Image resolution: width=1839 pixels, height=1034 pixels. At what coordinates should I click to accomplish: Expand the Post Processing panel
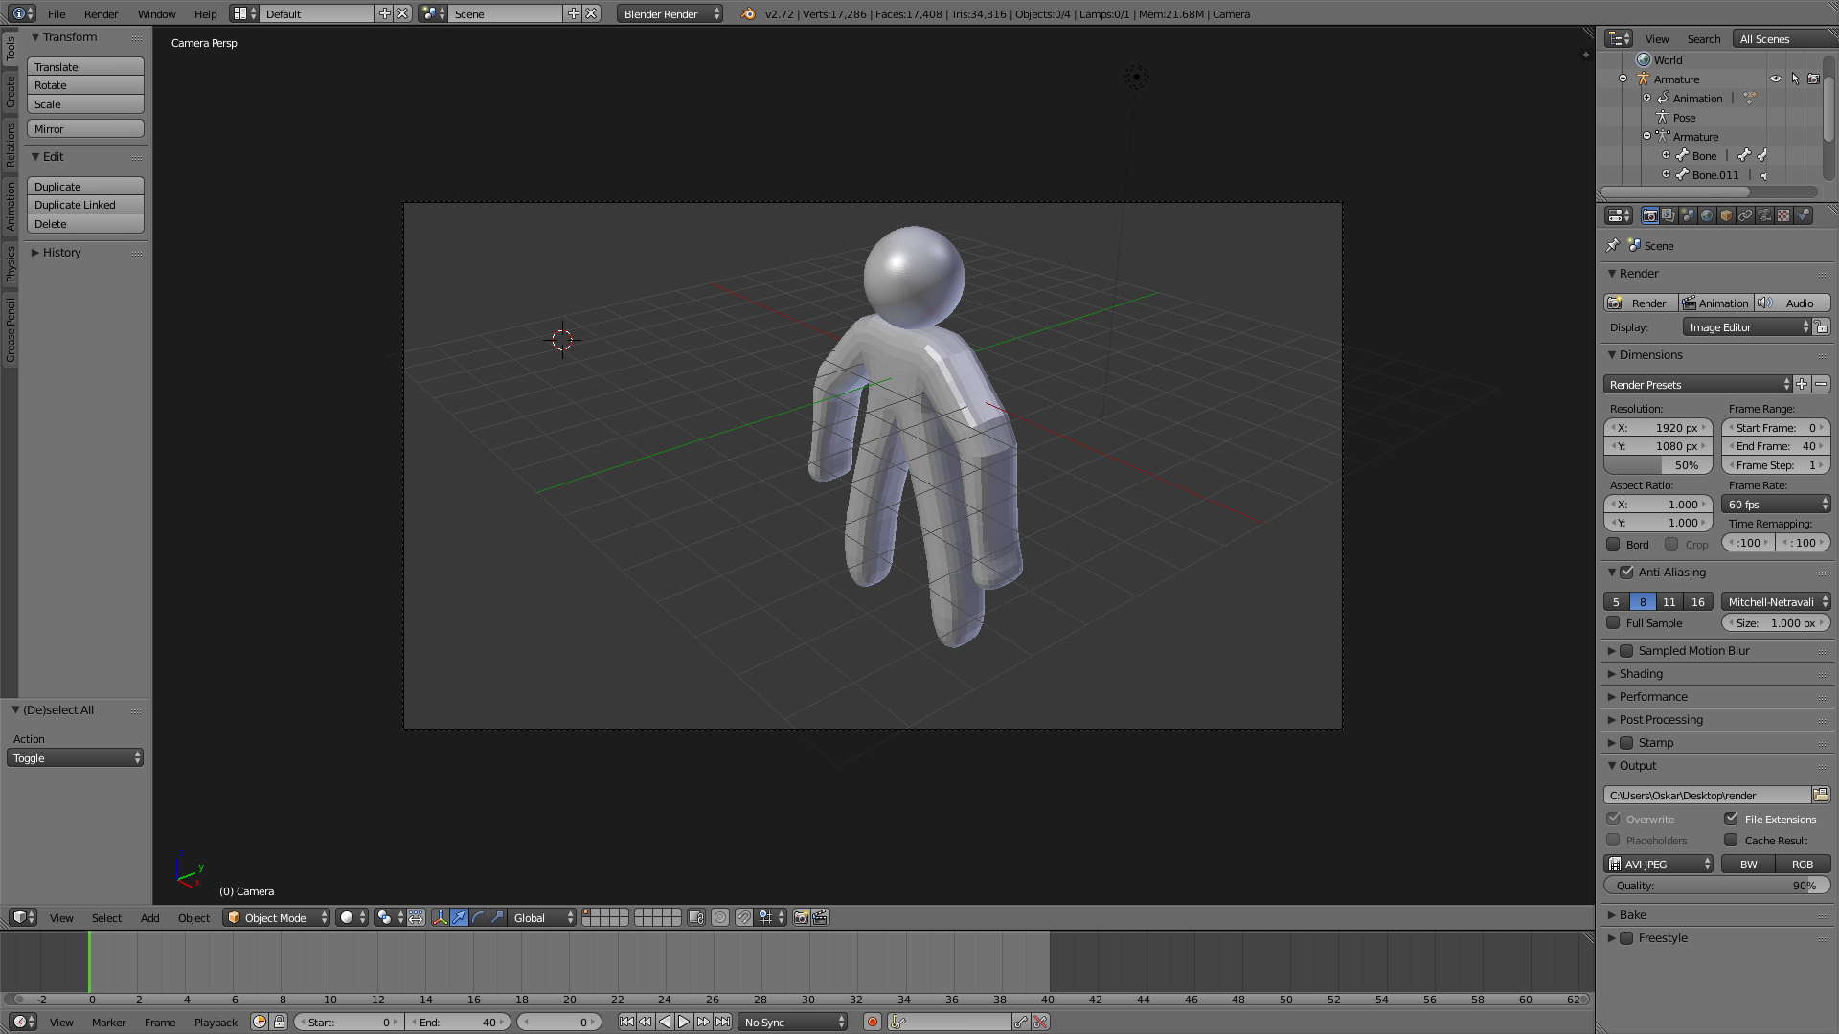1661,719
